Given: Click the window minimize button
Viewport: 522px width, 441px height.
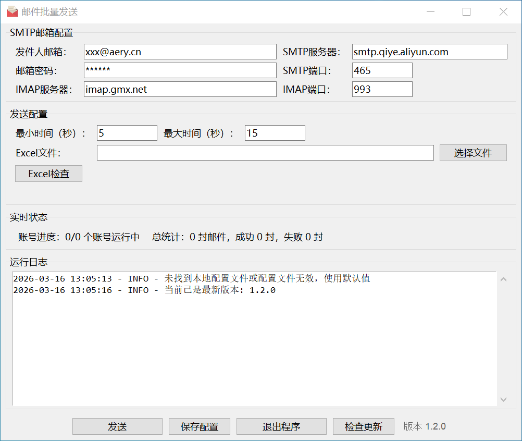Looking at the screenshot, I should pyautogui.click(x=430, y=11).
